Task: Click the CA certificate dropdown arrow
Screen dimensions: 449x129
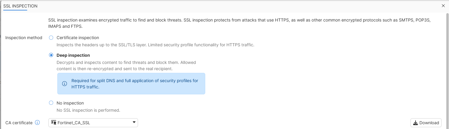Action: pos(134,123)
